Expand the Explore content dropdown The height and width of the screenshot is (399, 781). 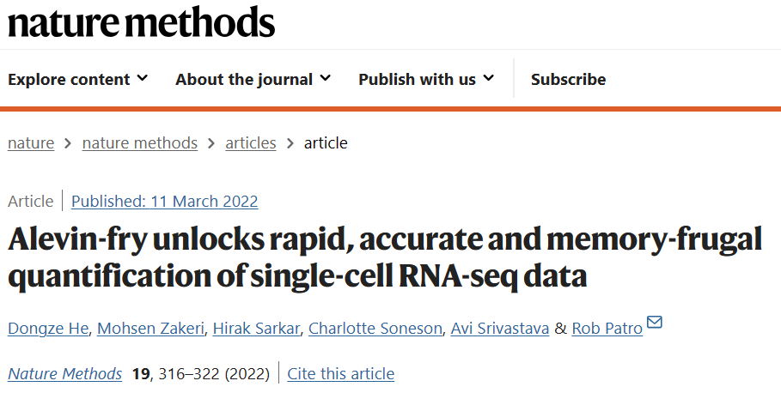(77, 79)
